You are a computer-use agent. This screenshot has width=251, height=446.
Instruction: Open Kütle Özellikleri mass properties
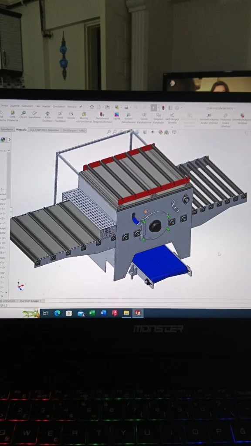coord(47,117)
